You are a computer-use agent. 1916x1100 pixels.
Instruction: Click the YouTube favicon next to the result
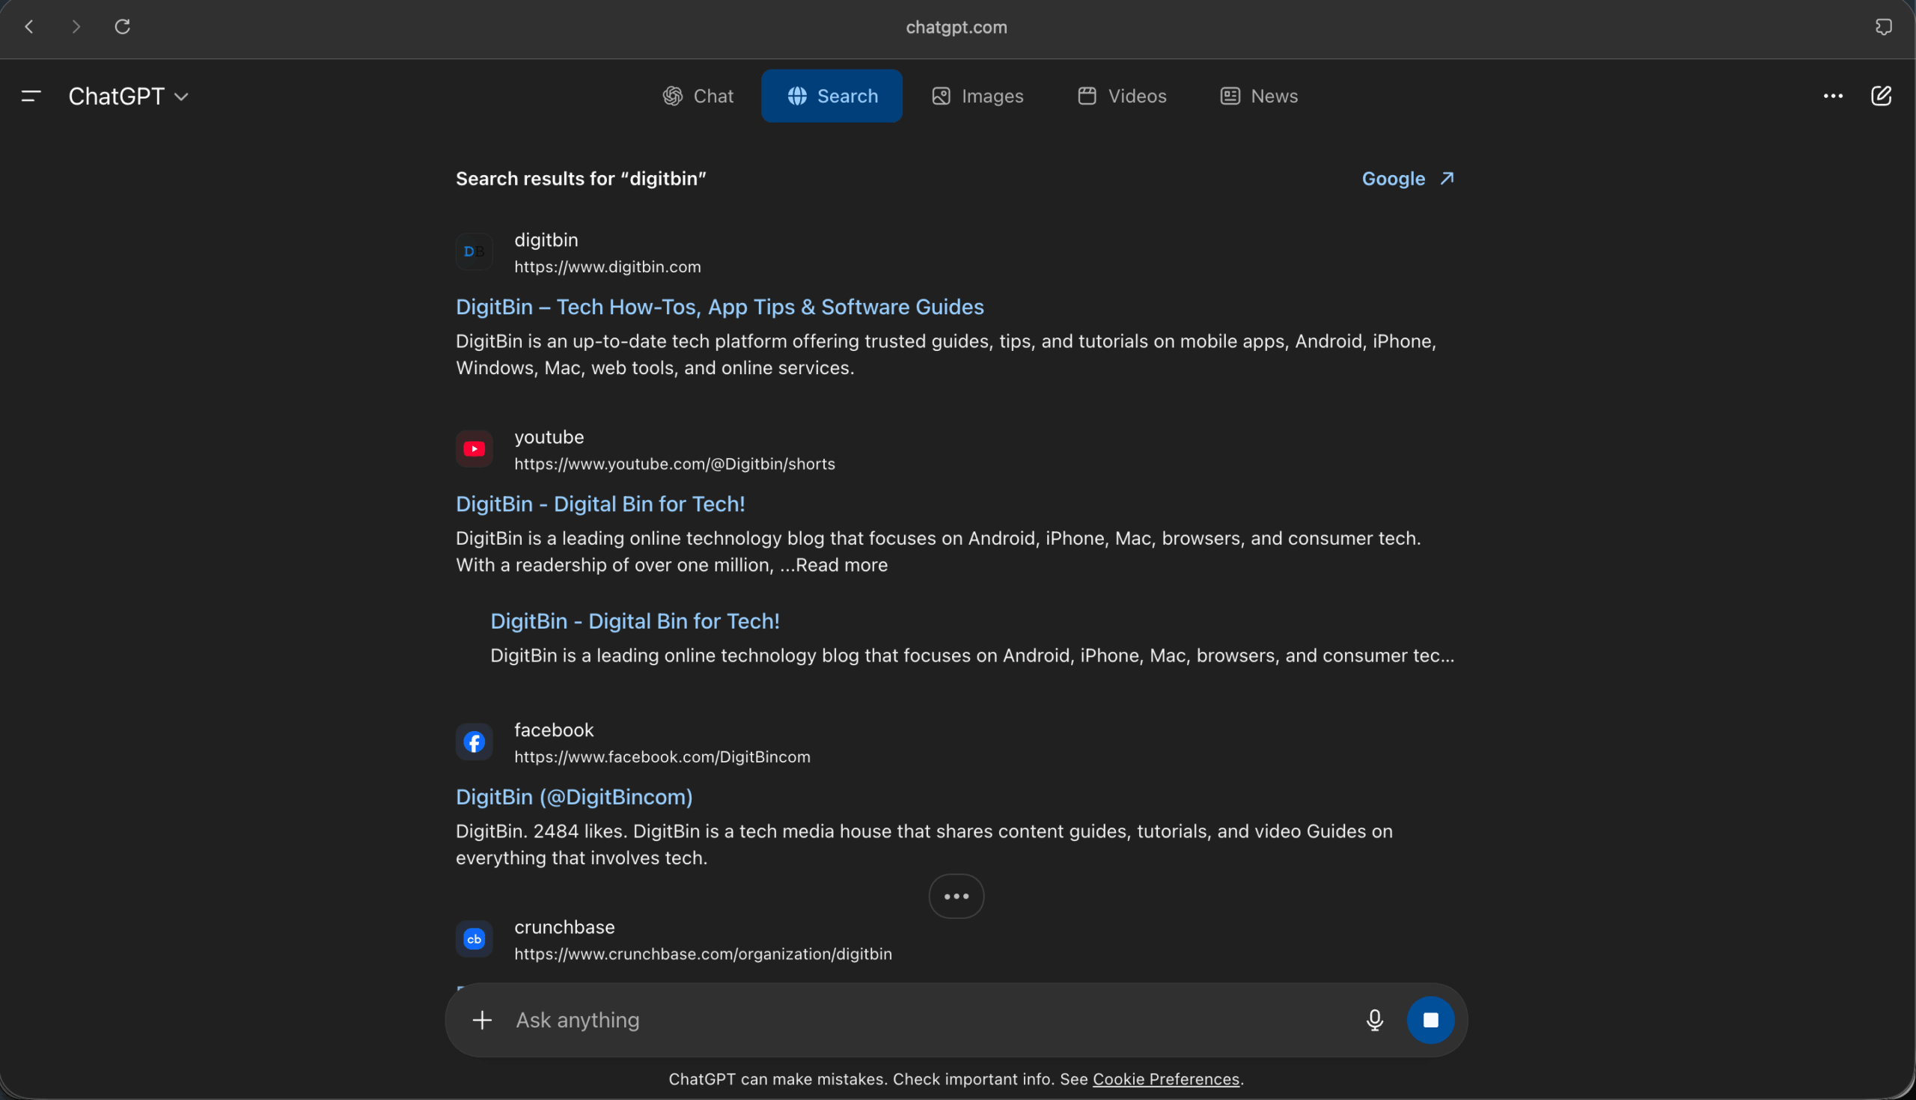click(x=474, y=448)
